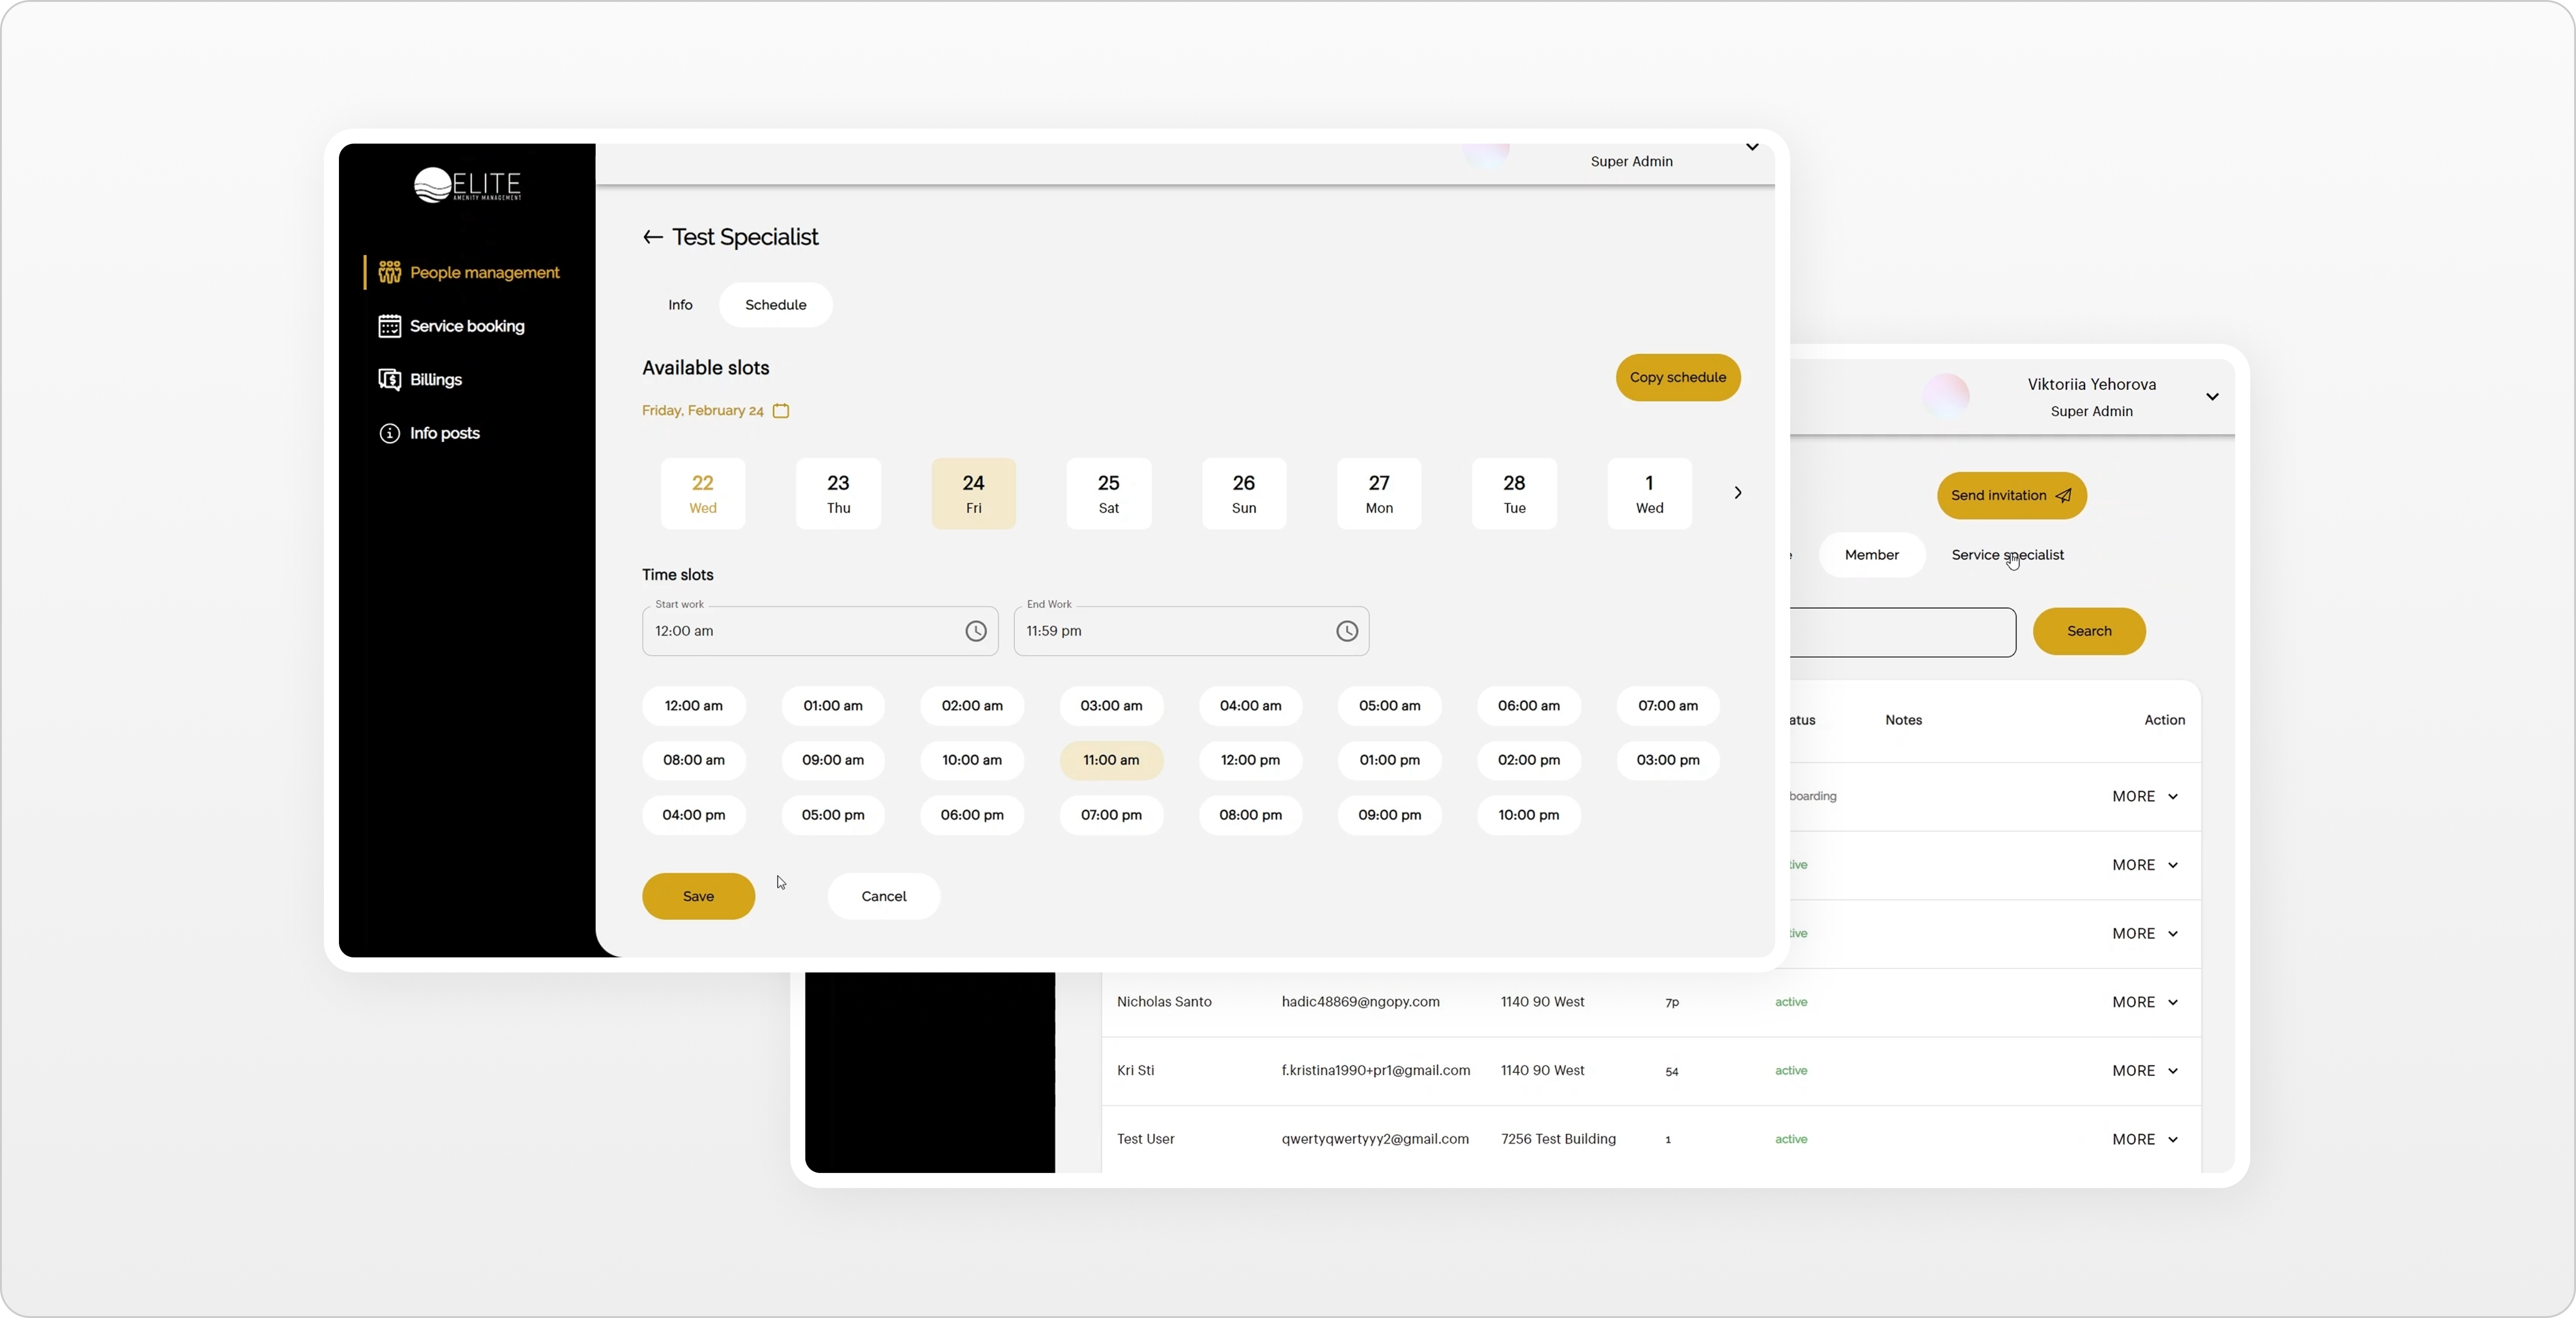Toggle the 10:00 pm time slot
This screenshot has height=1318, width=2576.
click(x=1528, y=815)
